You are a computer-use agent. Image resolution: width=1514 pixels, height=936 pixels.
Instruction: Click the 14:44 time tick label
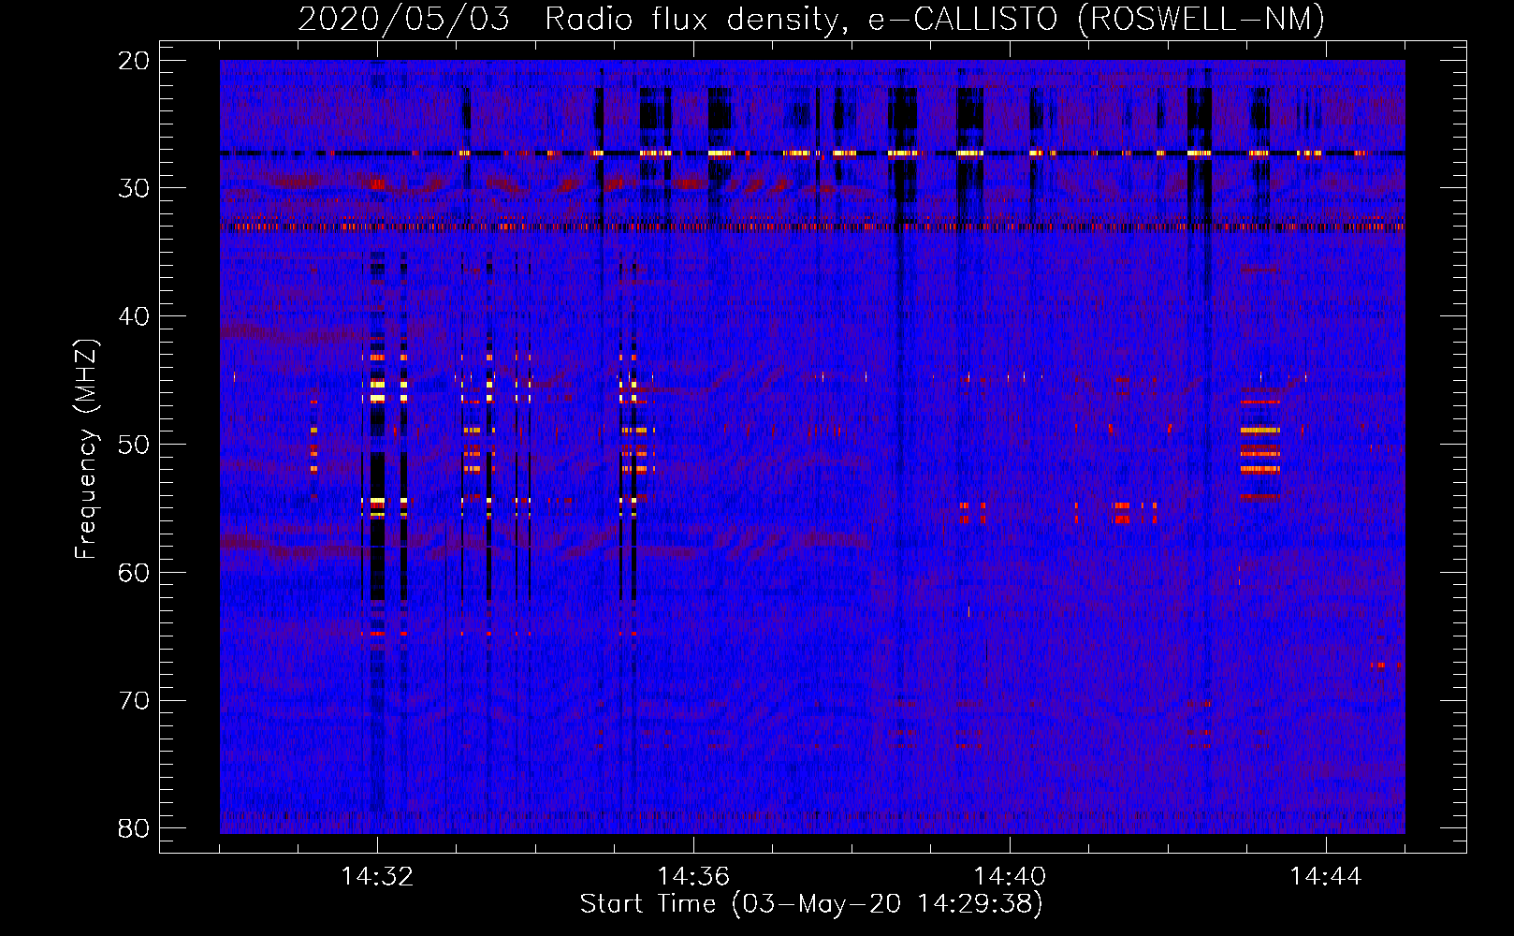[x=1326, y=877]
